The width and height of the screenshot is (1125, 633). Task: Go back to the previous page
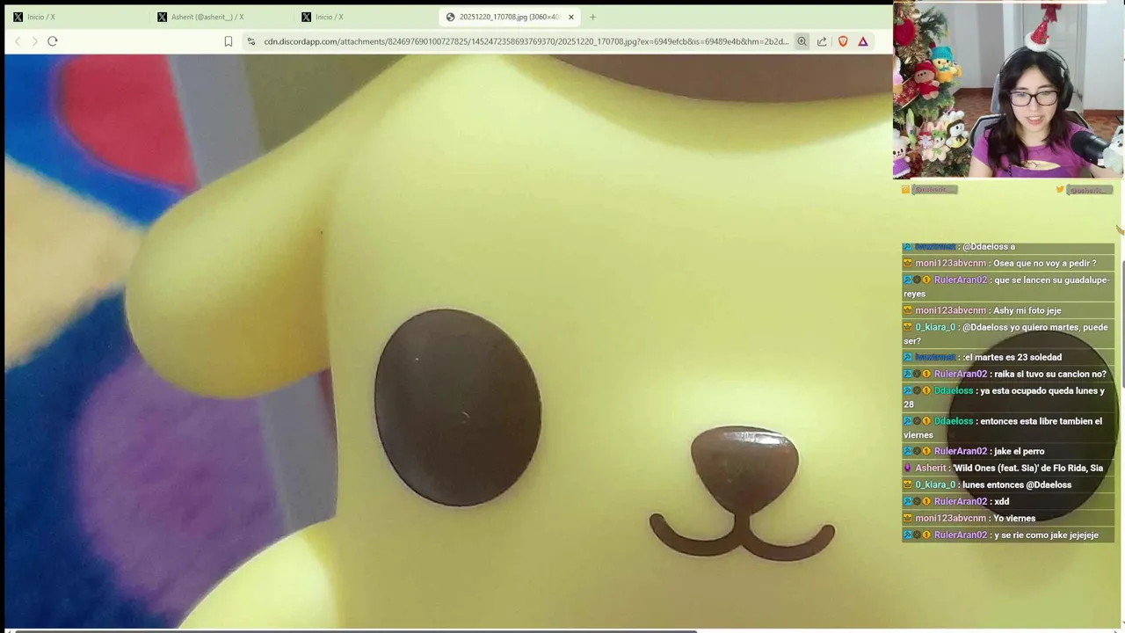pos(18,41)
